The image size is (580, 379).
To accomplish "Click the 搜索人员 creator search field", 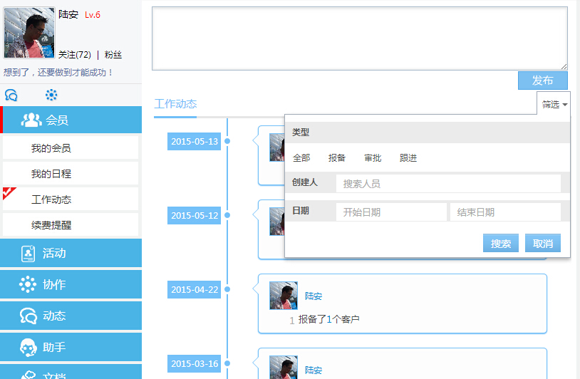I will (x=447, y=184).
